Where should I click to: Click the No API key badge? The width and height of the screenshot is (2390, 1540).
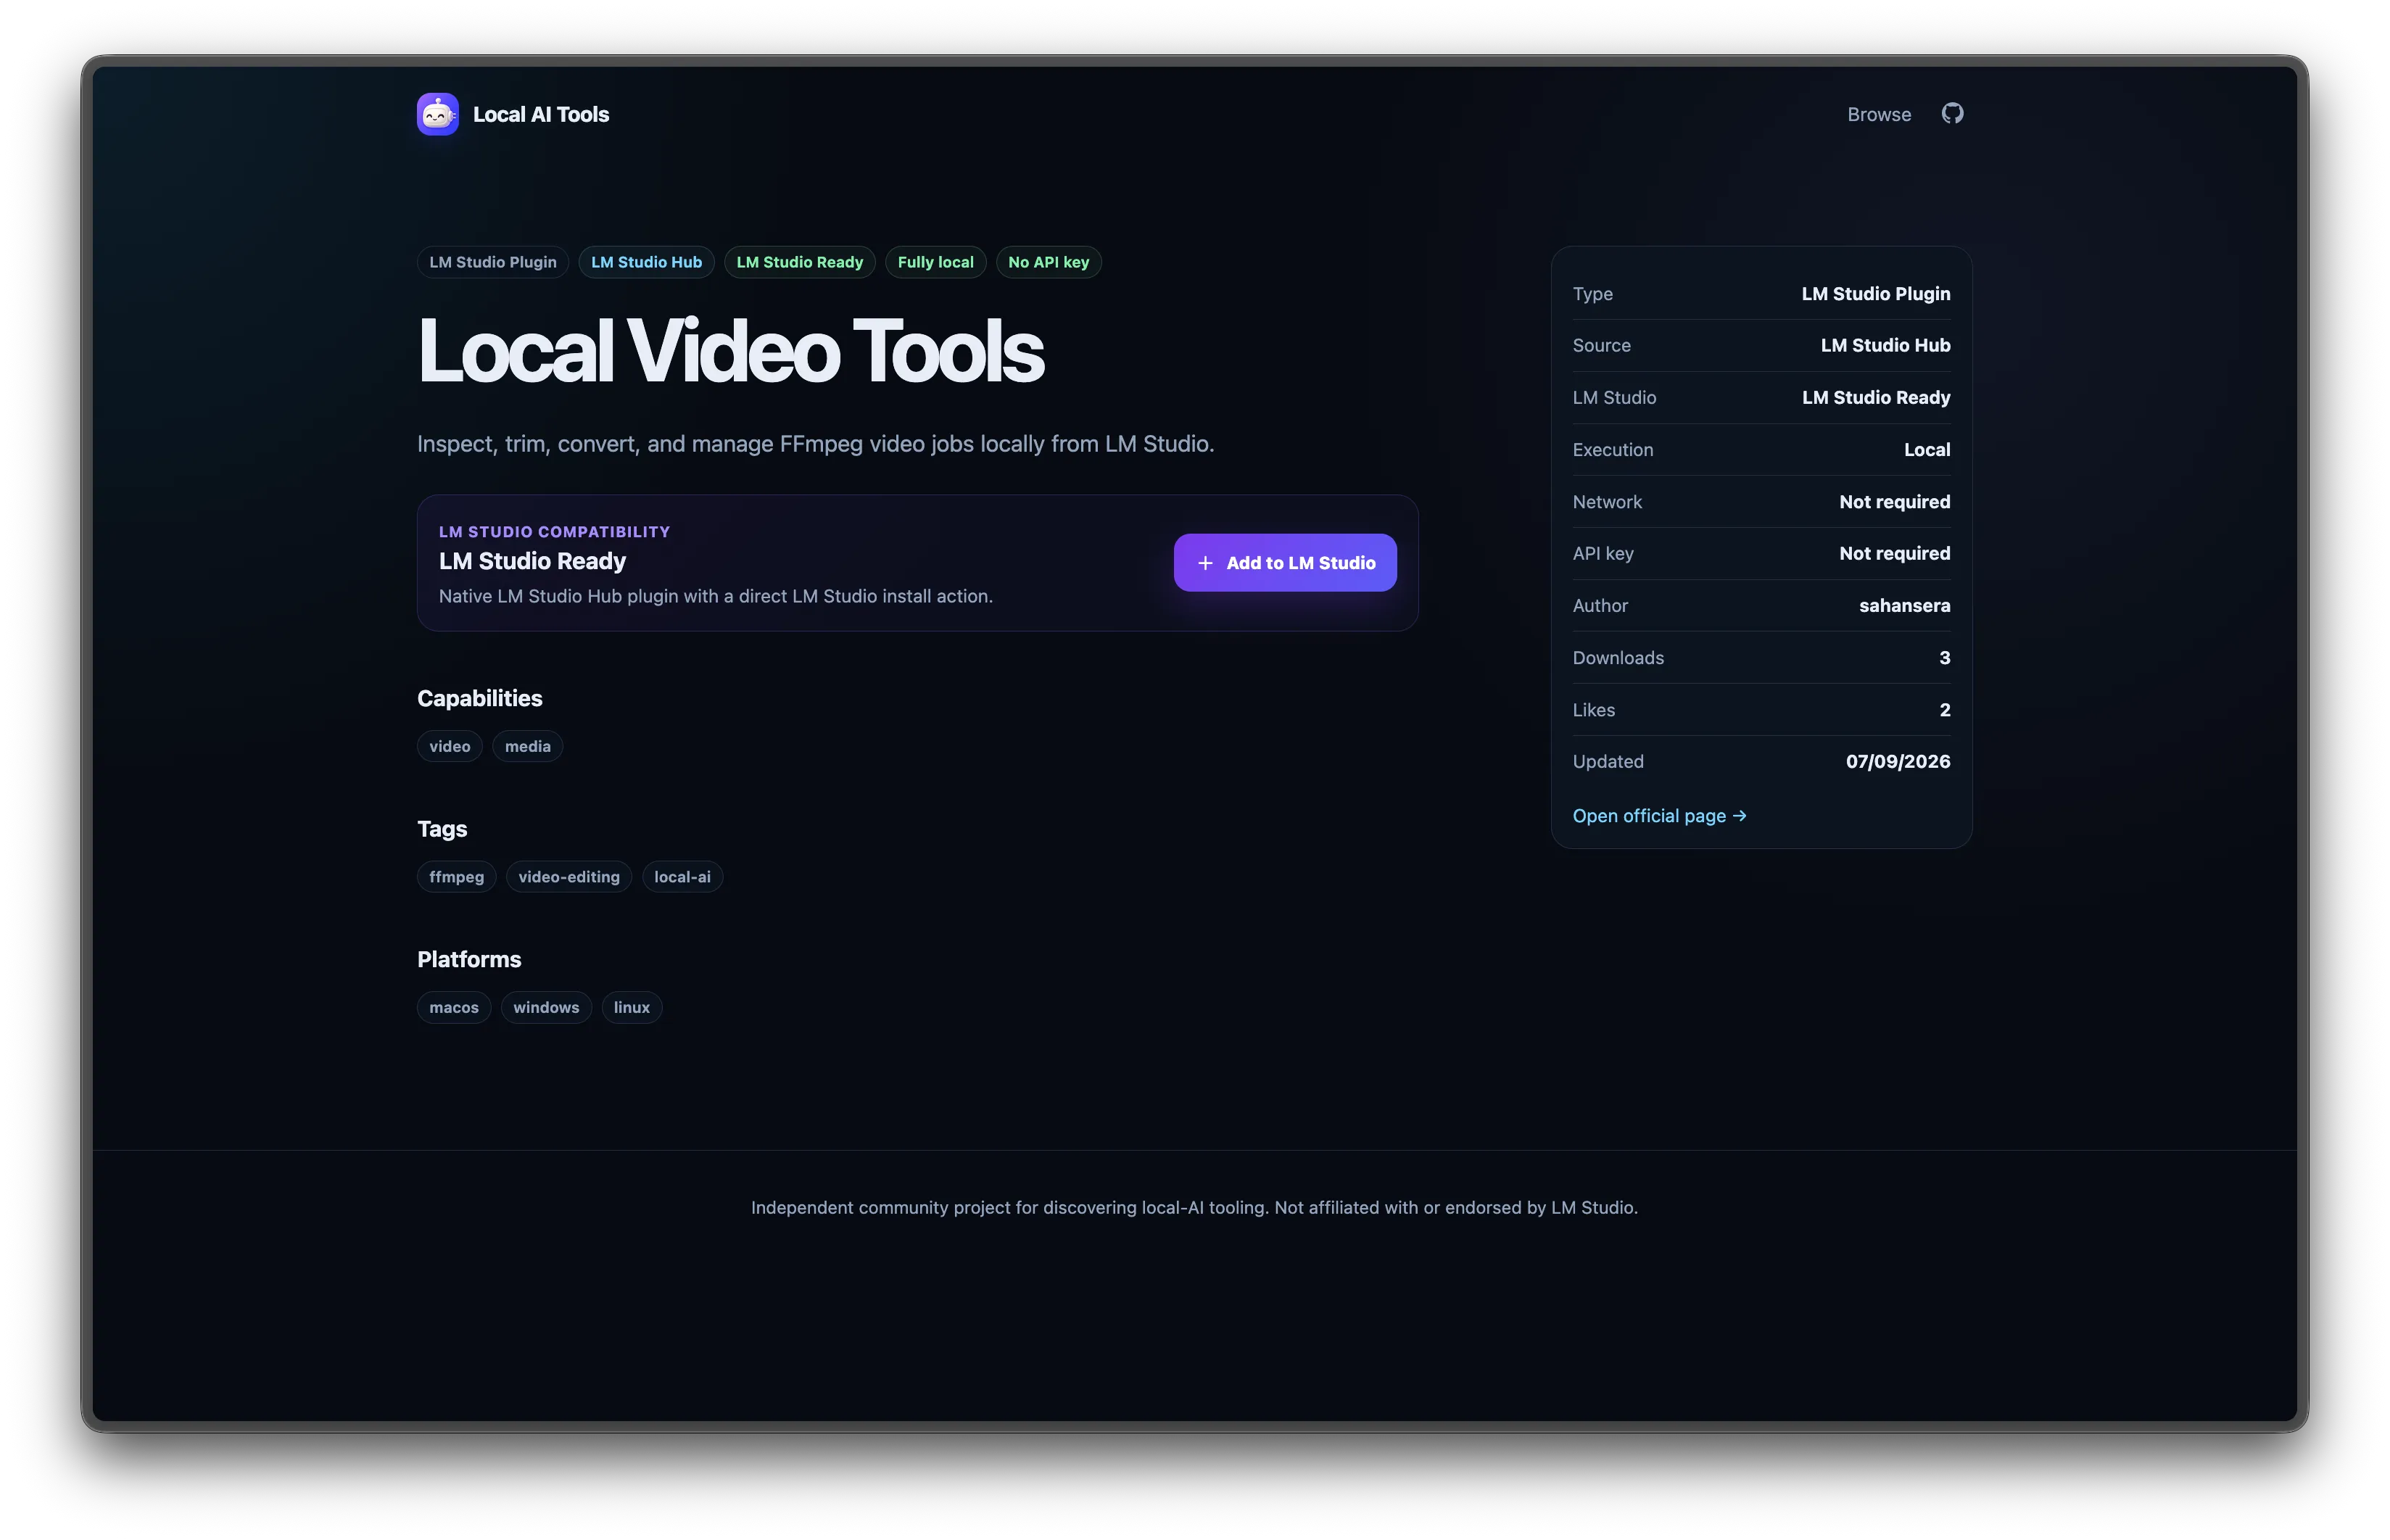1048,262
